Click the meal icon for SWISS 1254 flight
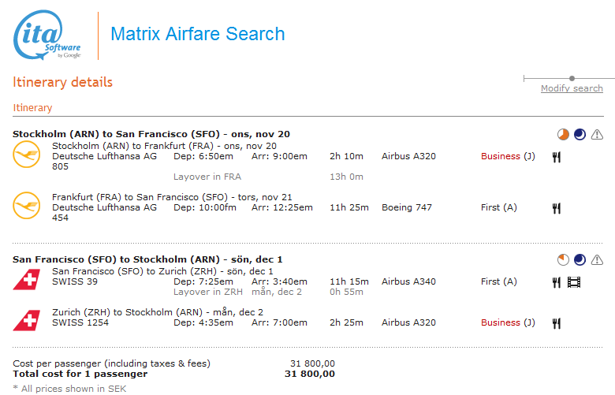The height and width of the screenshot is (395, 615). pyautogui.click(x=556, y=322)
